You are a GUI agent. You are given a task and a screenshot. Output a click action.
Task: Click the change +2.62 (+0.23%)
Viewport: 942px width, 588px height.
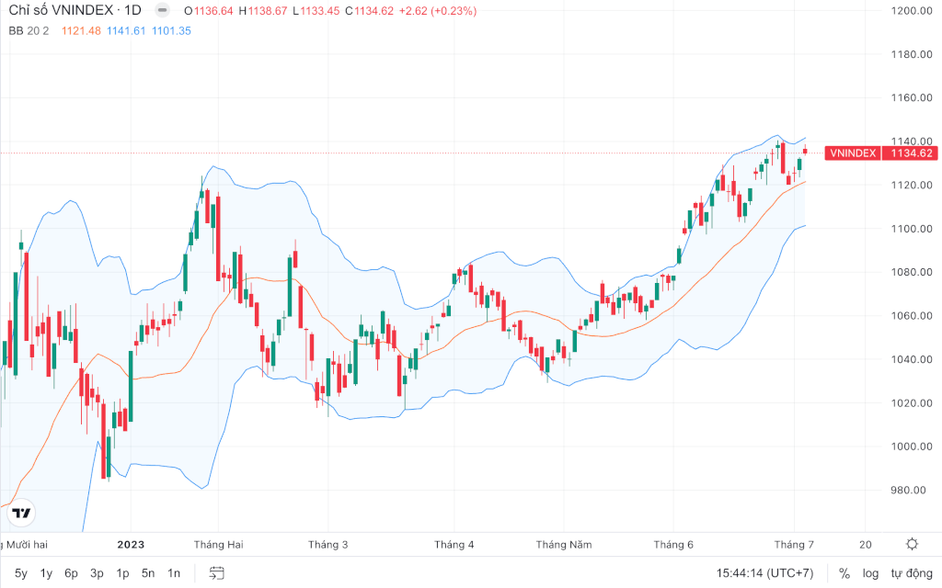click(438, 11)
